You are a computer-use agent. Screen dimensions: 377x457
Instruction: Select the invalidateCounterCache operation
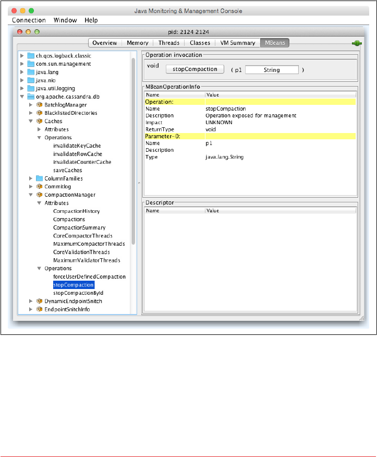(82, 162)
